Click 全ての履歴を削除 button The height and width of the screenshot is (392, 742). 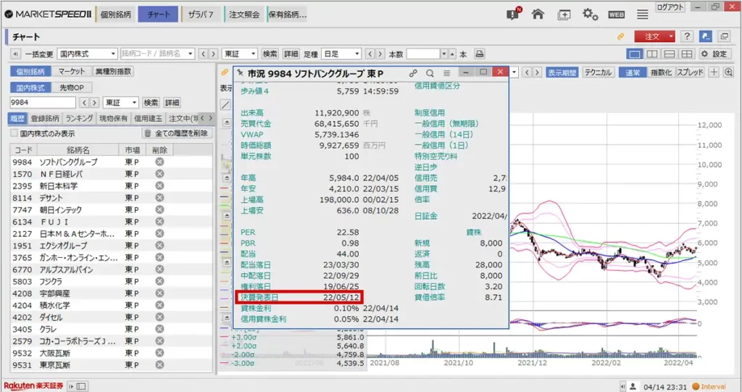click(176, 133)
